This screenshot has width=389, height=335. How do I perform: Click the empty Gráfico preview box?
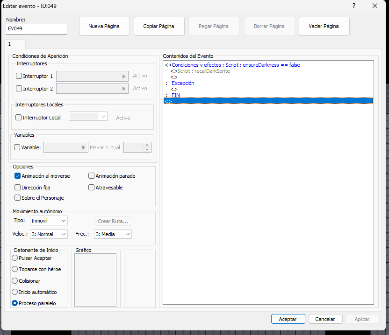click(x=95, y=280)
